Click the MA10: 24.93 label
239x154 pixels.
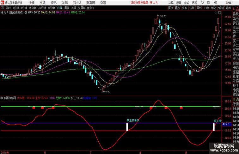(48, 13)
